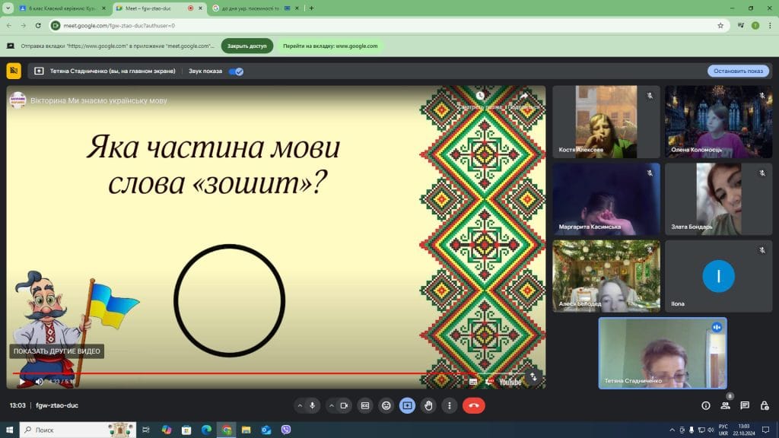
Task: Toggle the microphone button in Meet controls
Action: click(313, 406)
